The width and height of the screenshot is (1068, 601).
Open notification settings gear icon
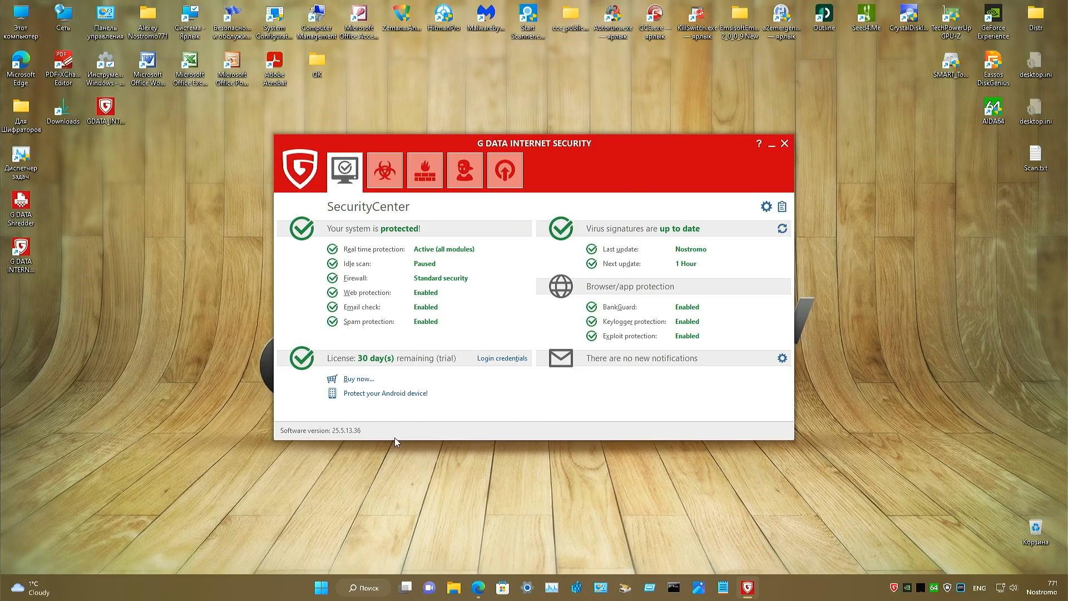tap(782, 358)
